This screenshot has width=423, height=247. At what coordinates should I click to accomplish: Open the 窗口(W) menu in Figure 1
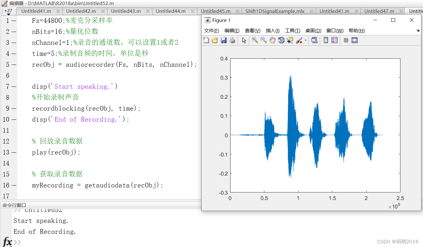335,31
